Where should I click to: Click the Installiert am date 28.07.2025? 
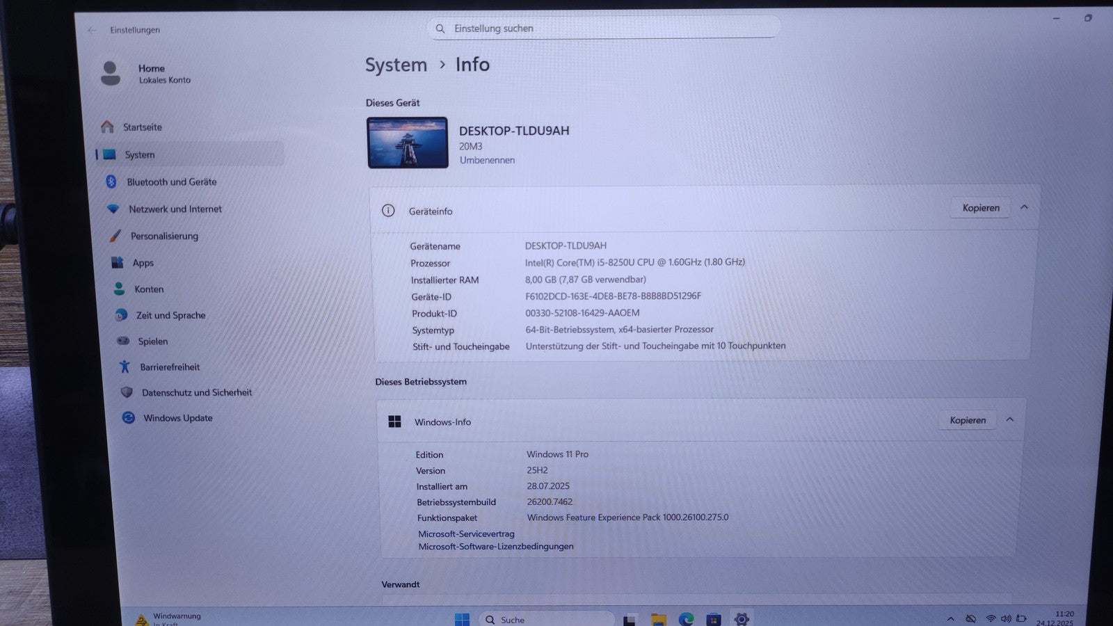click(x=548, y=486)
